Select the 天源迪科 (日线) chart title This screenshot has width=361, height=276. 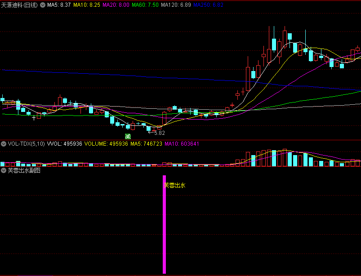(19, 5)
